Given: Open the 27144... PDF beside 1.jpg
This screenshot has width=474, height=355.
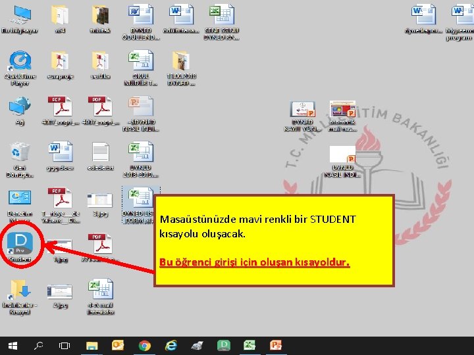Looking at the screenshot, I should tap(100, 244).
